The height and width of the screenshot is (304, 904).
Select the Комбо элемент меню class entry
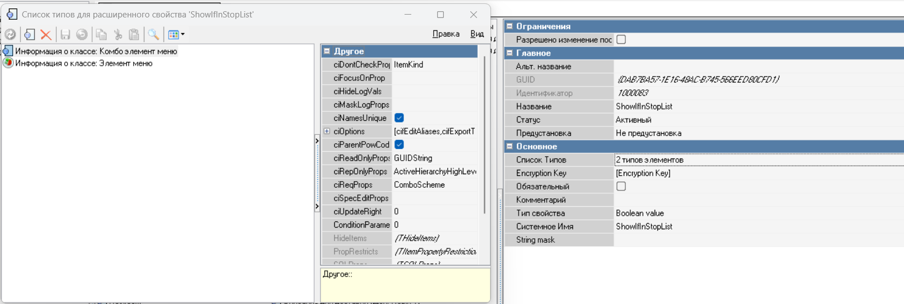click(x=96, y=51)
